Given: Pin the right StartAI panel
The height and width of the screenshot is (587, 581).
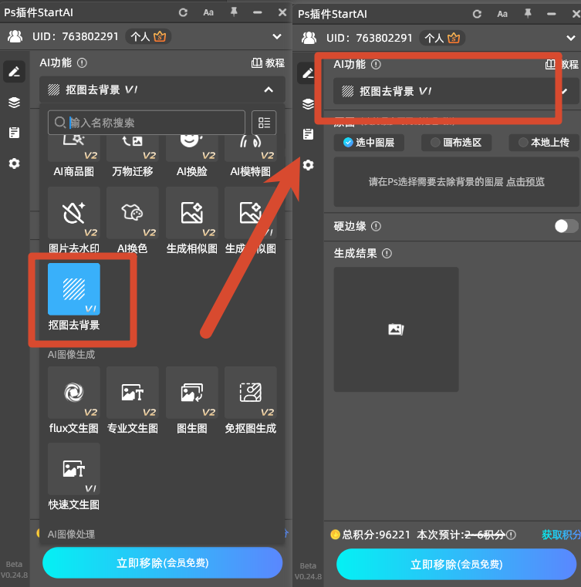Looking at the screenshot, I should coord(528,13).
